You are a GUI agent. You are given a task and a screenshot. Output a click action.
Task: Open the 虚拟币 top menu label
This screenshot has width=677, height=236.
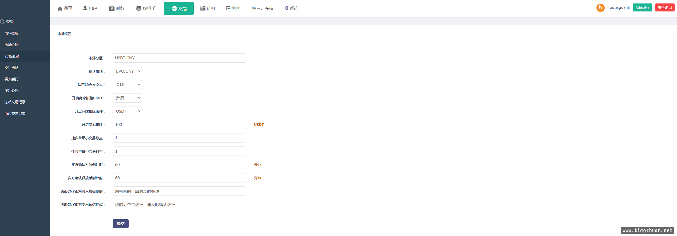pos(149,9)
